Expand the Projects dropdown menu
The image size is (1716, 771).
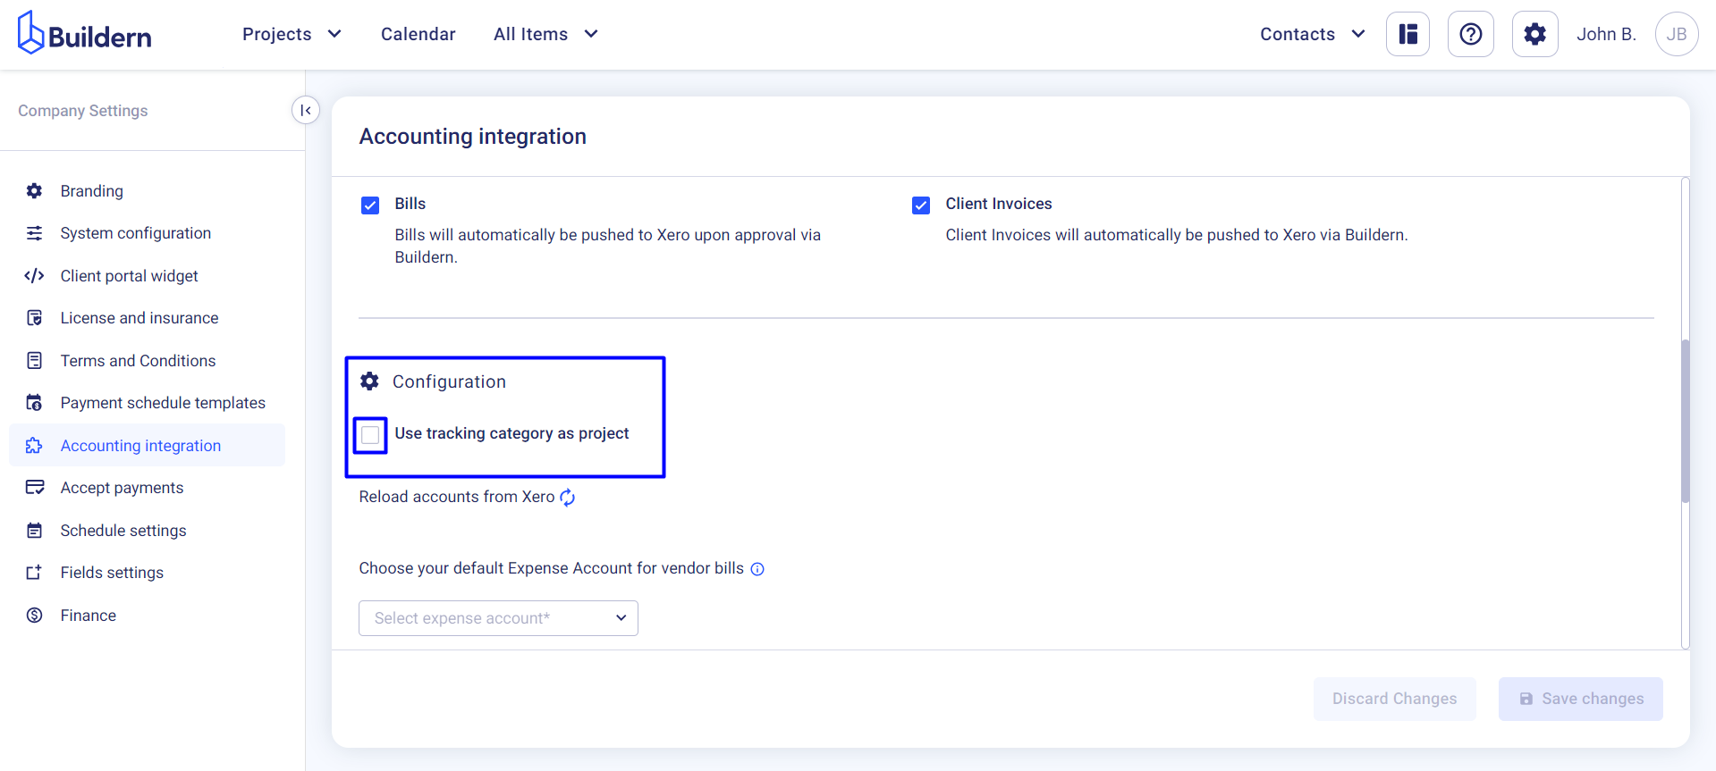coord(292,34)
